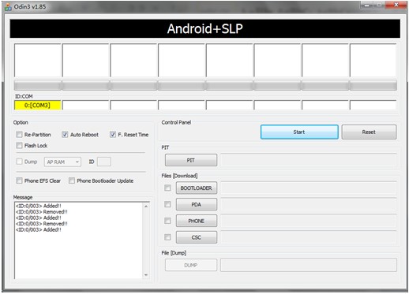Click the PDA file path field

click(x=309, y=204)
